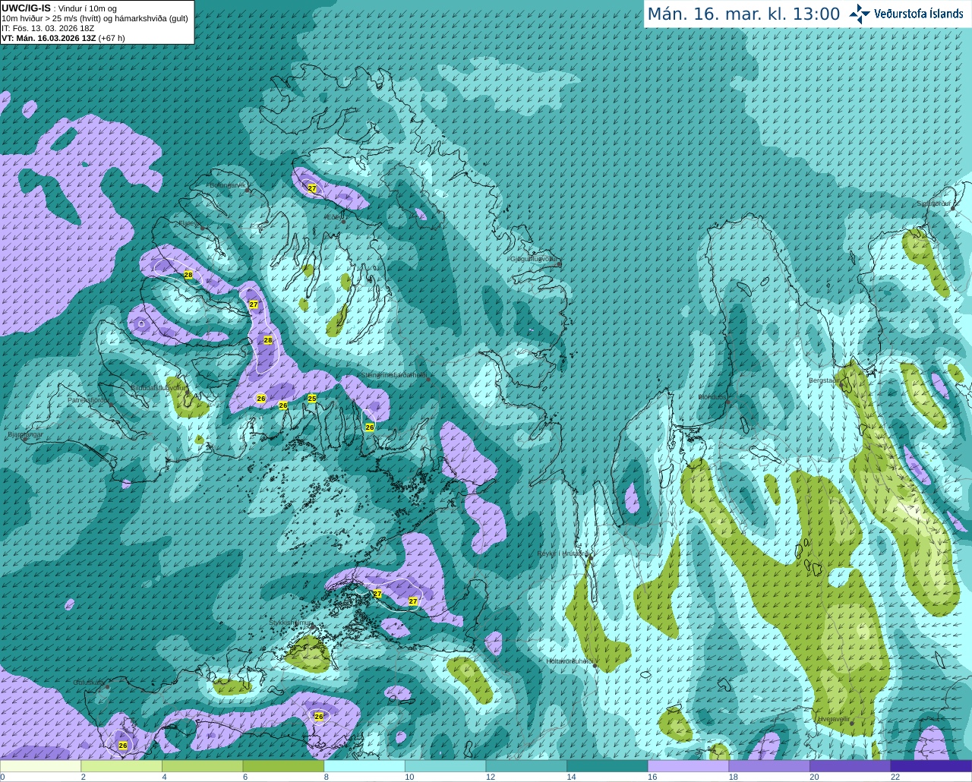Click the 'VT: Mán. 16.03.2026 13Z (+67 h)' line
972x782 pixels.
pos(63,38)
